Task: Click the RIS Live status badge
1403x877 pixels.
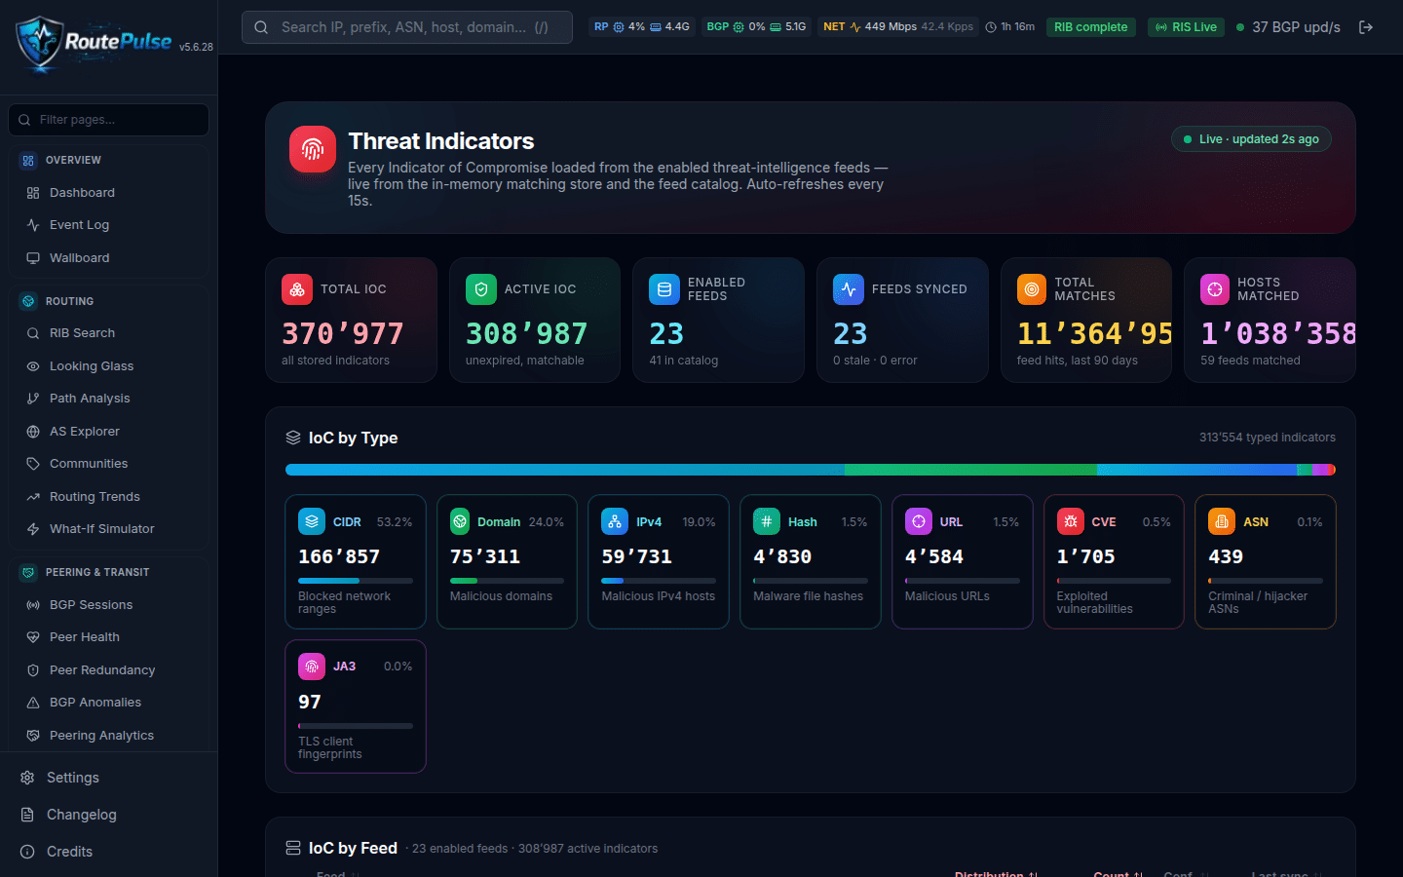Action: point(1186,27)
